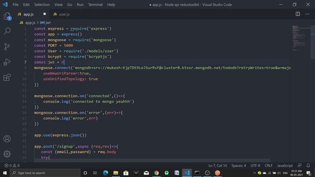Click in the Windows search box
This screenshot has height=177, width=315.
45,173
